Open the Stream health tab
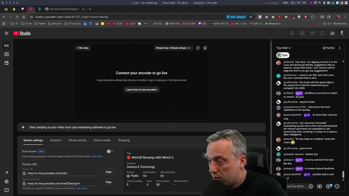The image size is (349, 196). 102,140
